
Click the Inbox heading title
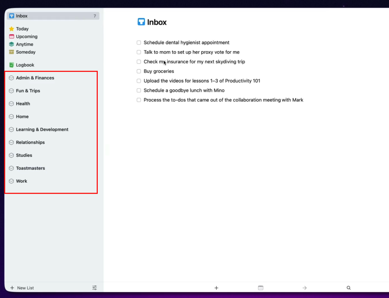coord(157,22)
